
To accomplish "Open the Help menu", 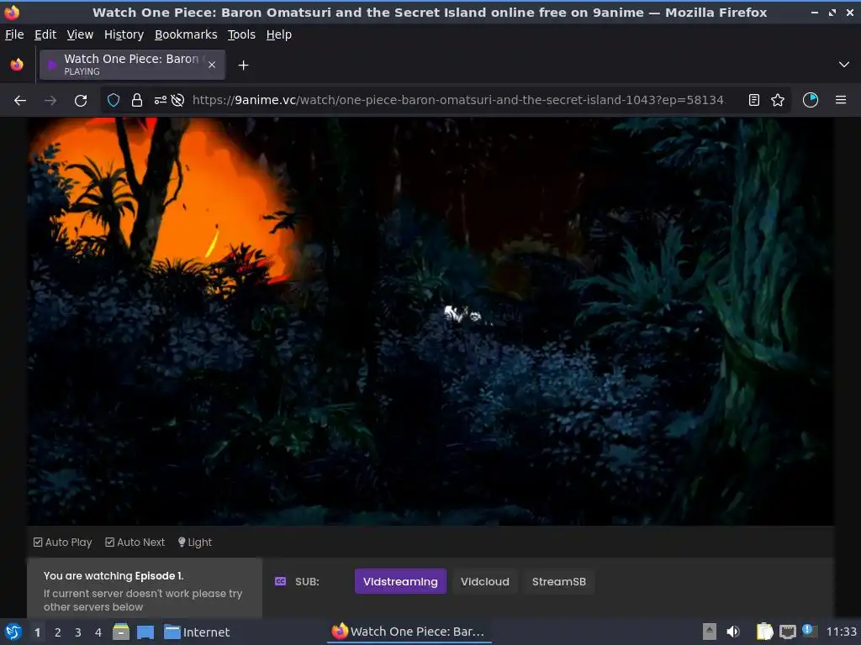I will click(x=279, y=34).
